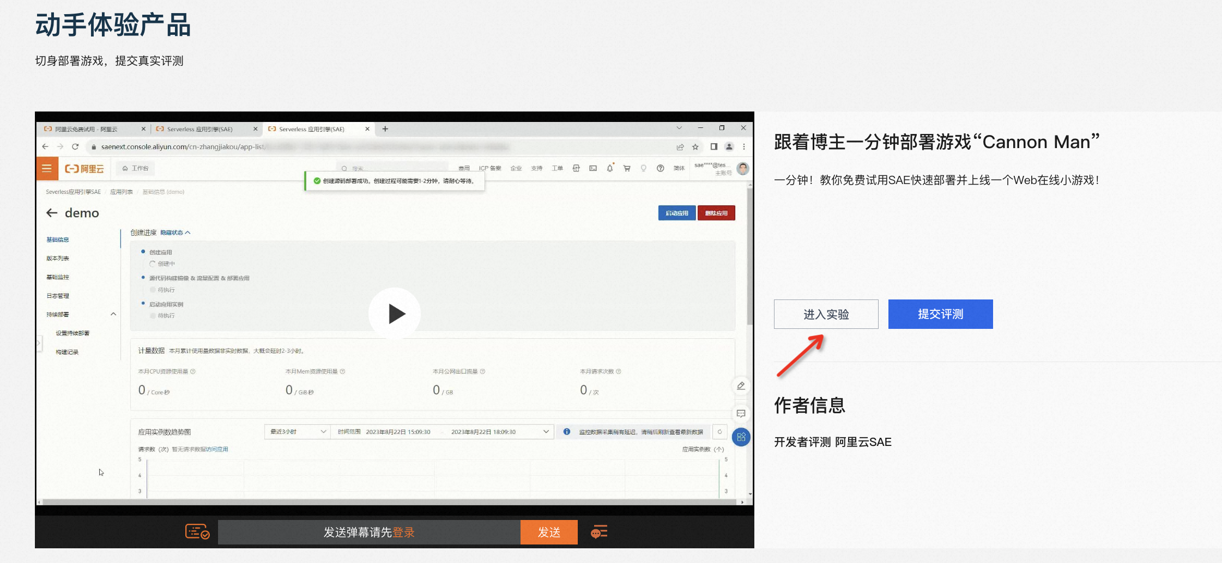1222x563 pixels.
Task: Click the 访问应用 link
Action: pyautogui.click(x=217, y=449)
